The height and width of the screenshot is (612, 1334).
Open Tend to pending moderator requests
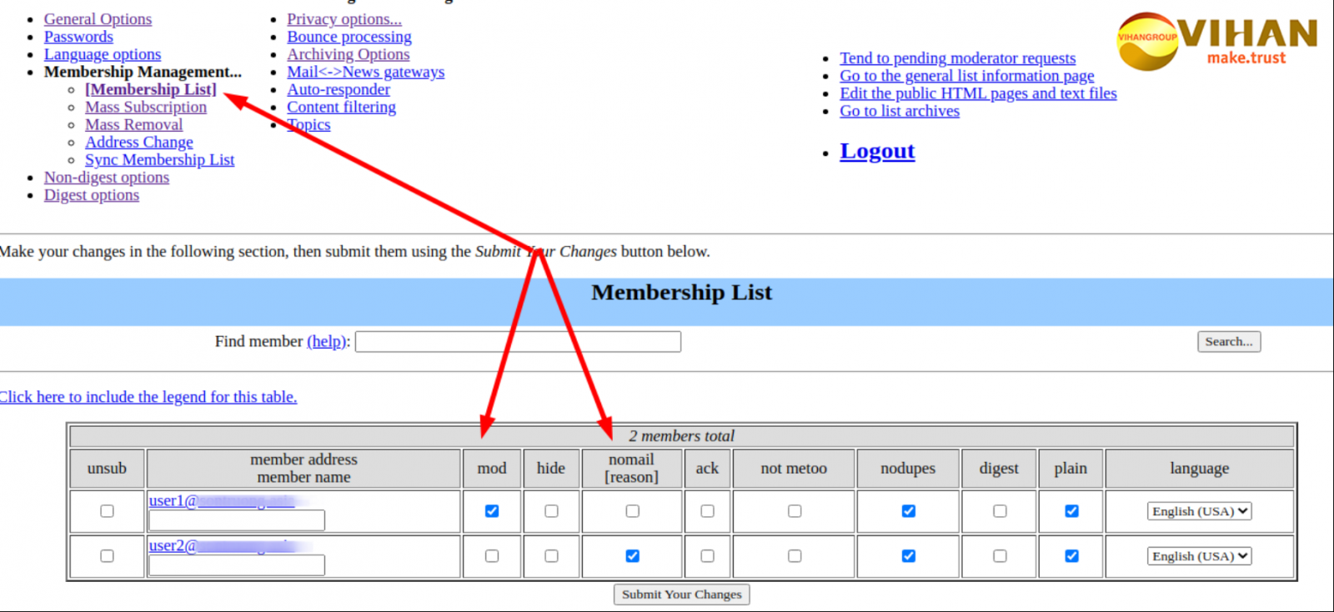coord(957,58)
